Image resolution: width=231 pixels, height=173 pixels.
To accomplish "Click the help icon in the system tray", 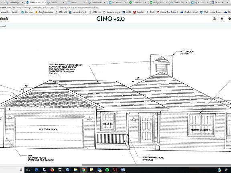I will pos(219,170).
